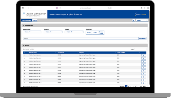Toggle the browser sidebar icon
This screenshot has width=171, height=98.
[x=23, y=8]
